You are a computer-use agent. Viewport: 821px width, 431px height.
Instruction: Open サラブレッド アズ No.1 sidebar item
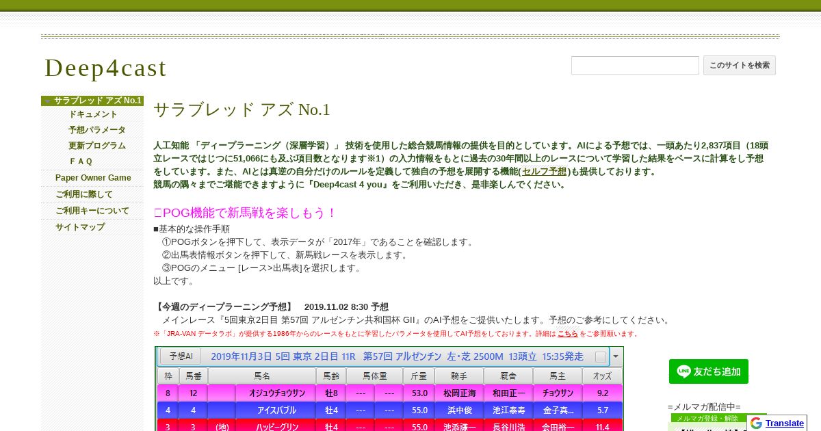tap(98, 101)
